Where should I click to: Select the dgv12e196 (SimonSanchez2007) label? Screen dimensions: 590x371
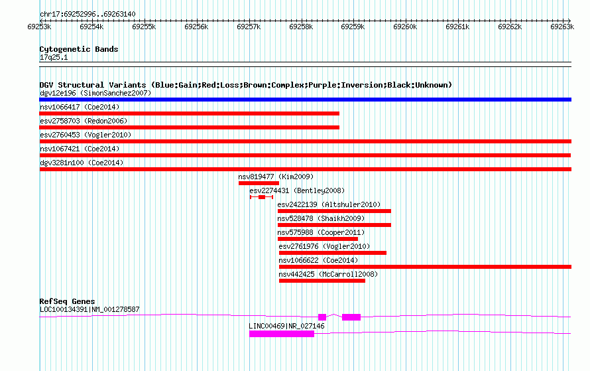point(95,93)
